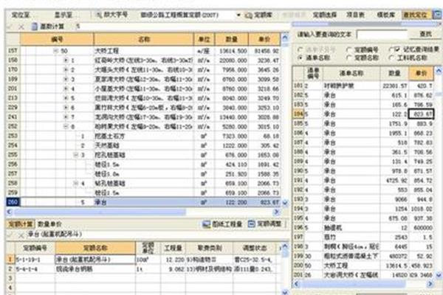Click the search results scroll-down arrow
This screenshot has height=295, width=443.
click(439, 274)
